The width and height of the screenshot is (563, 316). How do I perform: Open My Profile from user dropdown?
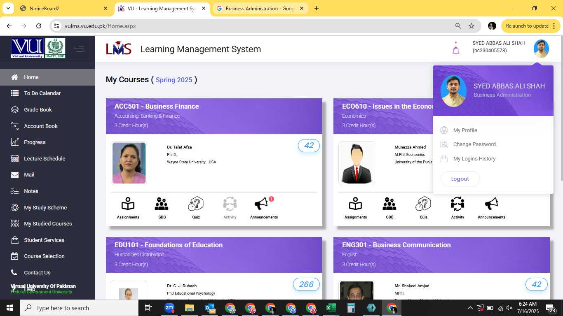pos(465,130)
